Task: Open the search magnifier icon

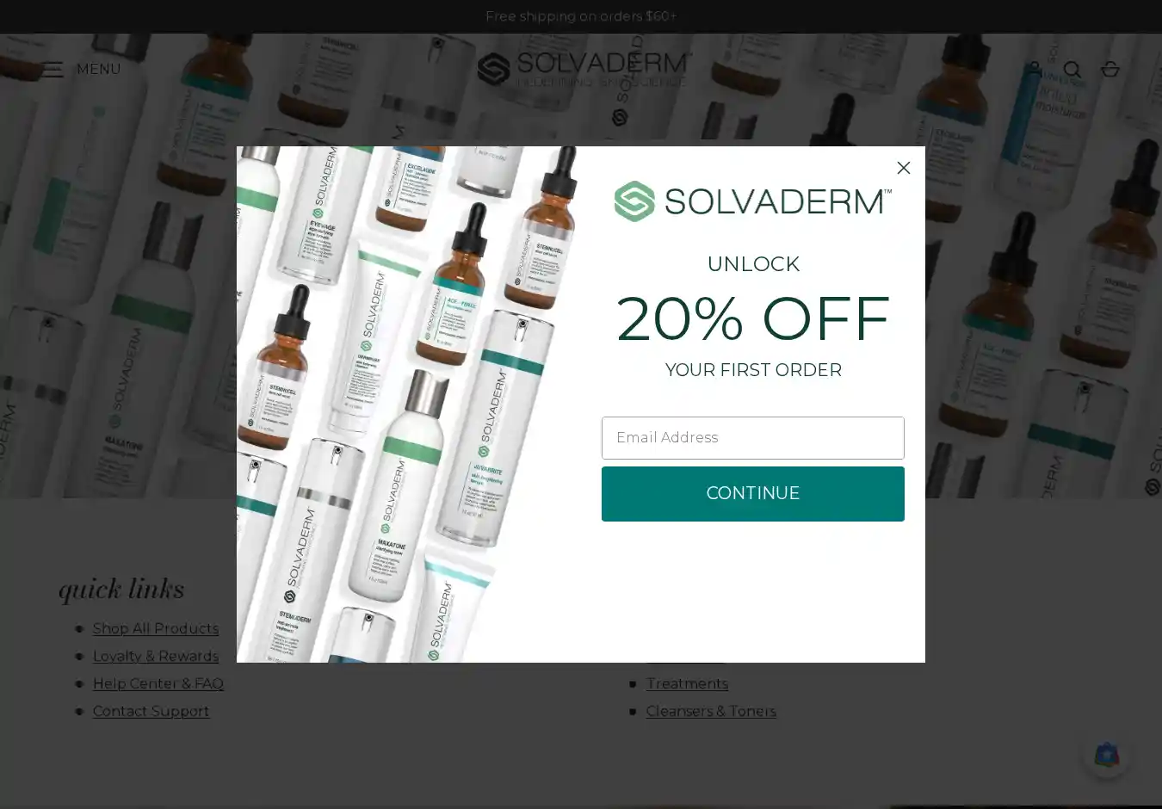Action: (x=1072, y=70)
